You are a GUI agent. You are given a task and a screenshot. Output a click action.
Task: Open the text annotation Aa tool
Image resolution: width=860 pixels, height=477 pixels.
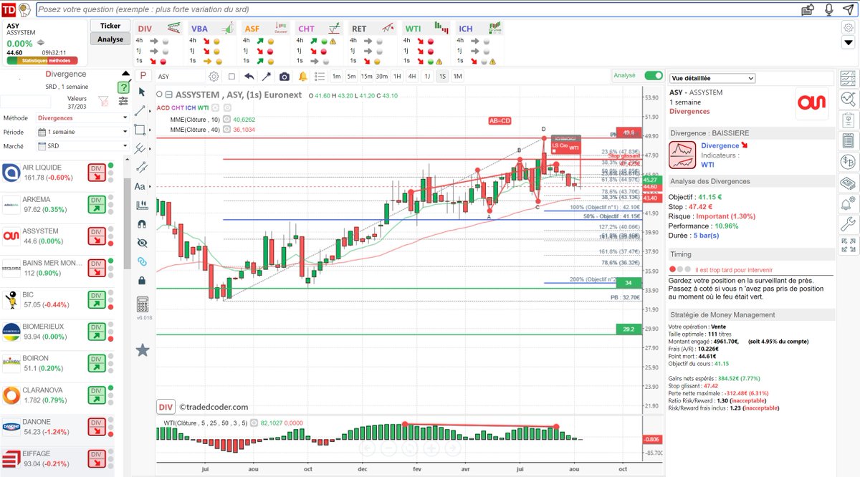pos(140,186)
